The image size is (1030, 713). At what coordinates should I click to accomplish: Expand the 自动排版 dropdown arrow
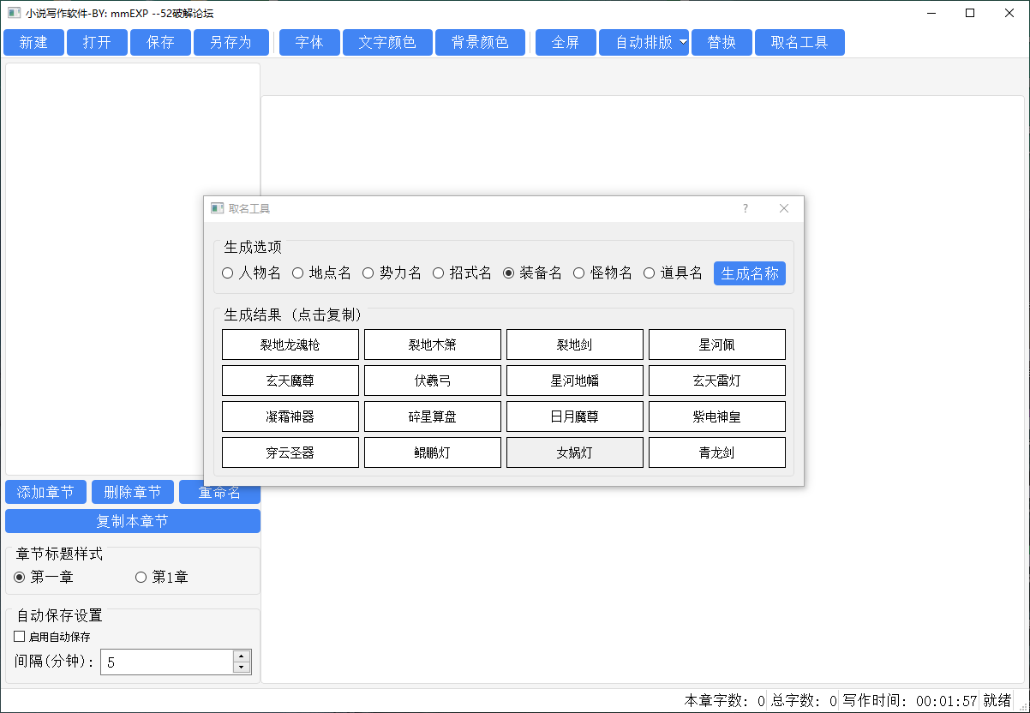tap(683, 42)
